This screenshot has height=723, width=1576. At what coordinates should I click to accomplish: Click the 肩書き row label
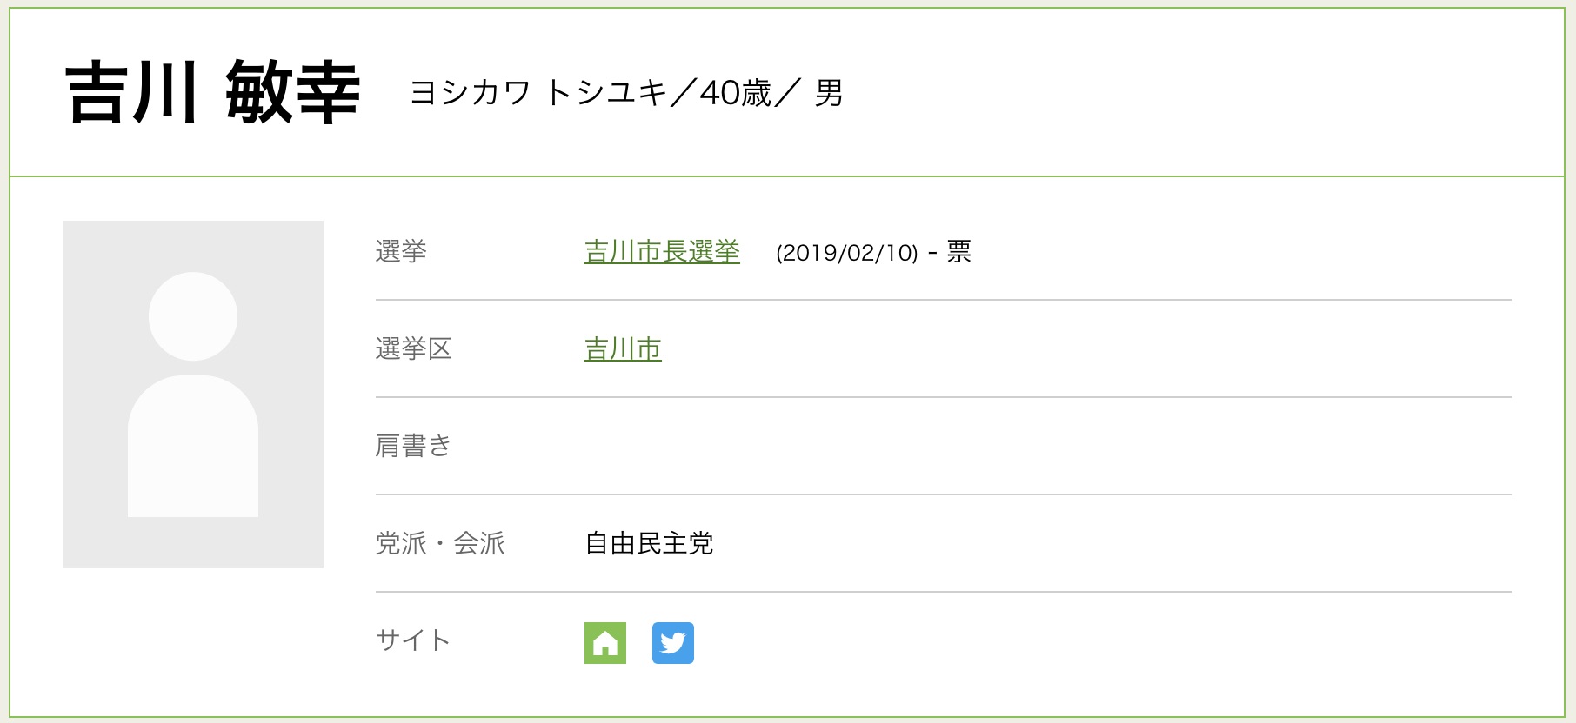click(x=413, y=446)
